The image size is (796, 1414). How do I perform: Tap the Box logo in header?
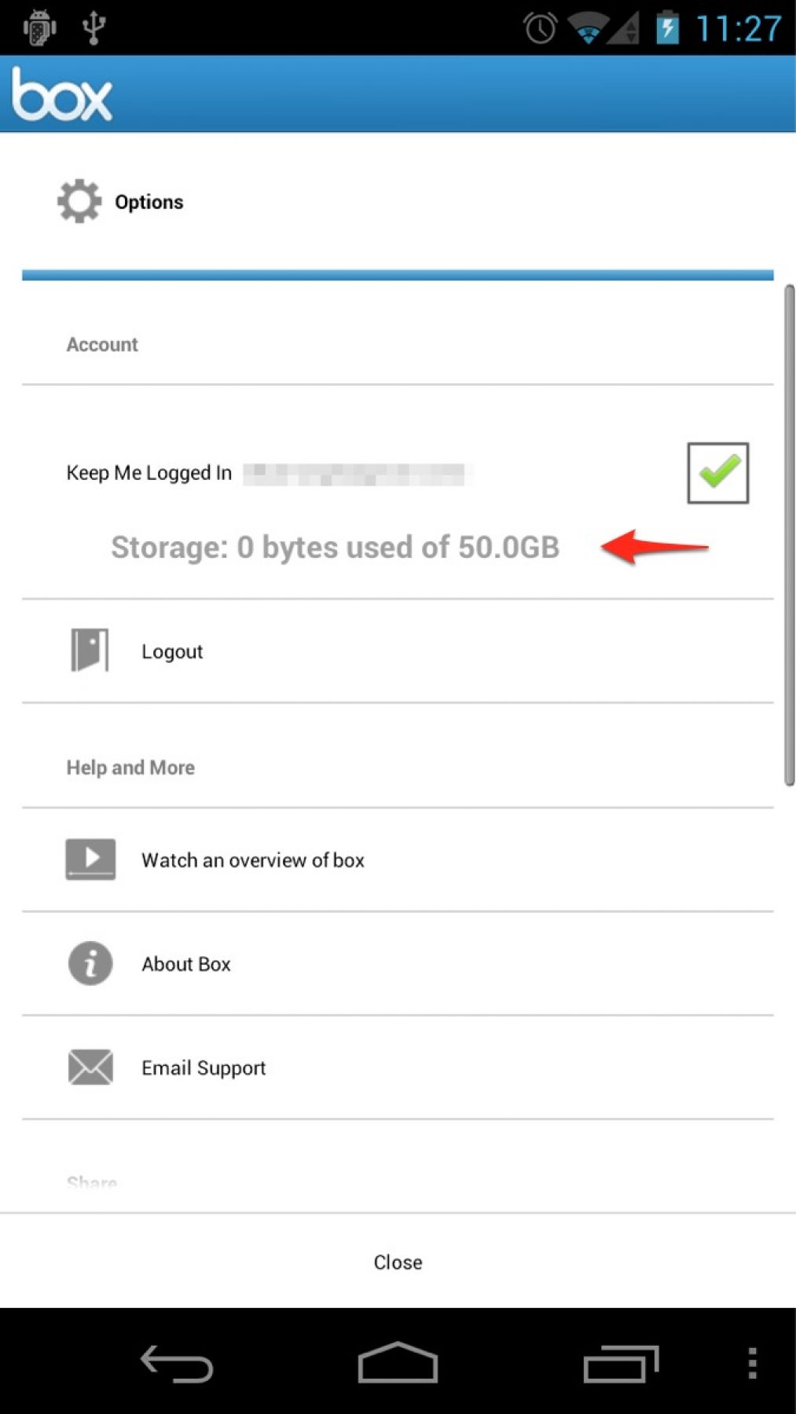click(62, 95)
